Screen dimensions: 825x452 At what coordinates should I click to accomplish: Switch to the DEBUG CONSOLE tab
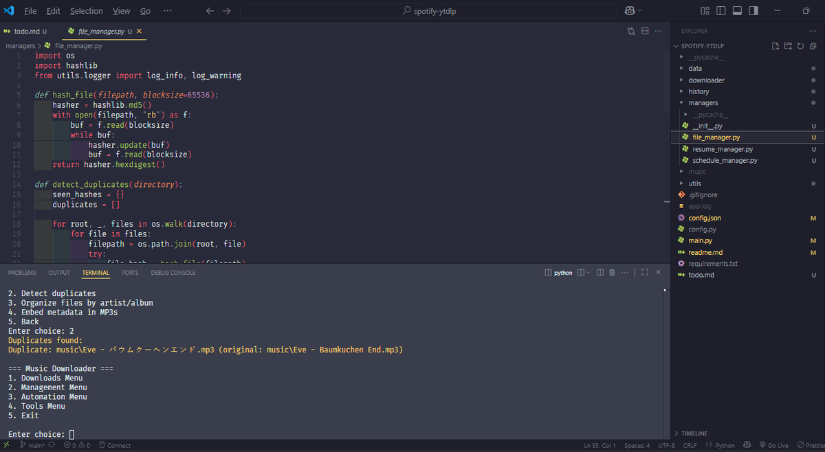[173, 273]
